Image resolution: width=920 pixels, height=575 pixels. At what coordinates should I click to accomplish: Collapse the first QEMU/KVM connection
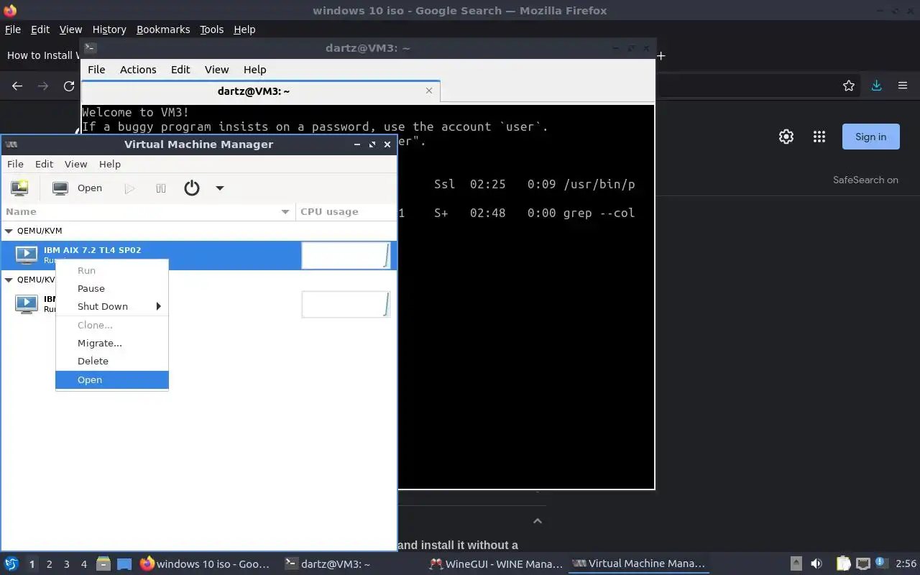click(x=9, y=231)
